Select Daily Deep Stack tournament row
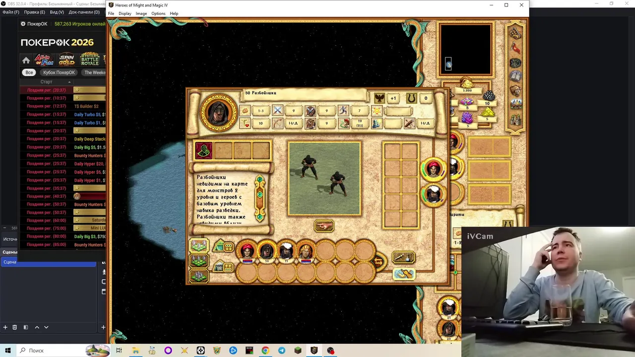635x357 pixels. pyautogui.click(x=63, y=139)
